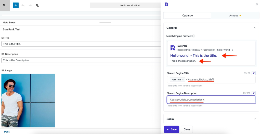Click the SureMail site name in the preview

coord(182,46)
